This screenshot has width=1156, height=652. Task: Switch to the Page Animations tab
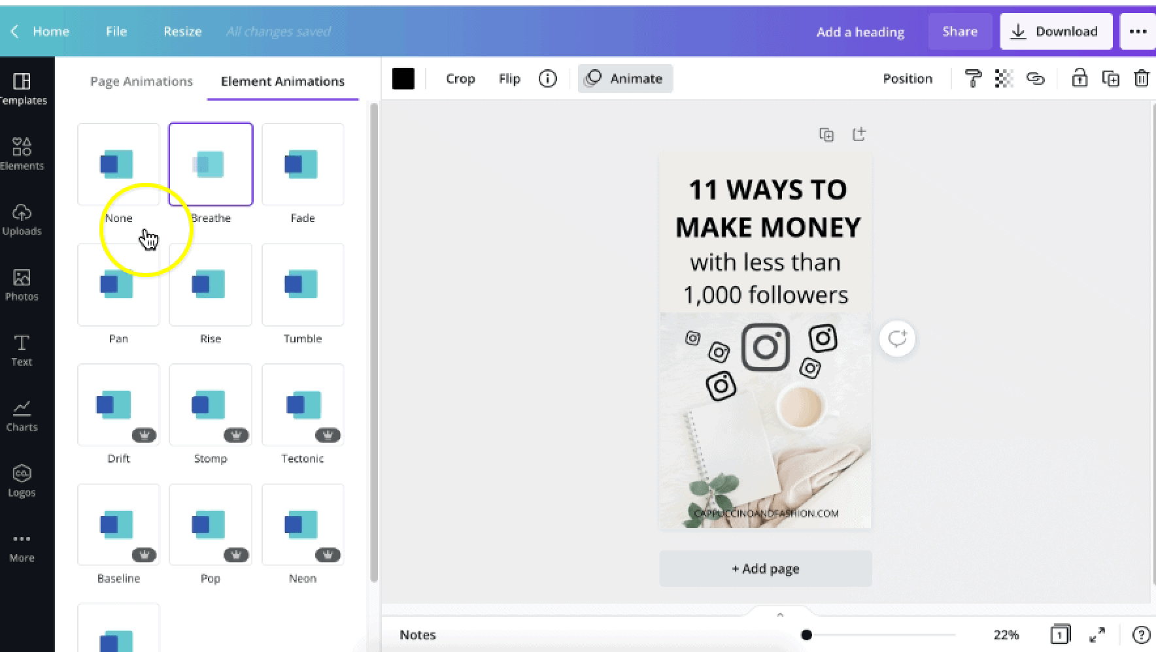click(x=141, y=82)
